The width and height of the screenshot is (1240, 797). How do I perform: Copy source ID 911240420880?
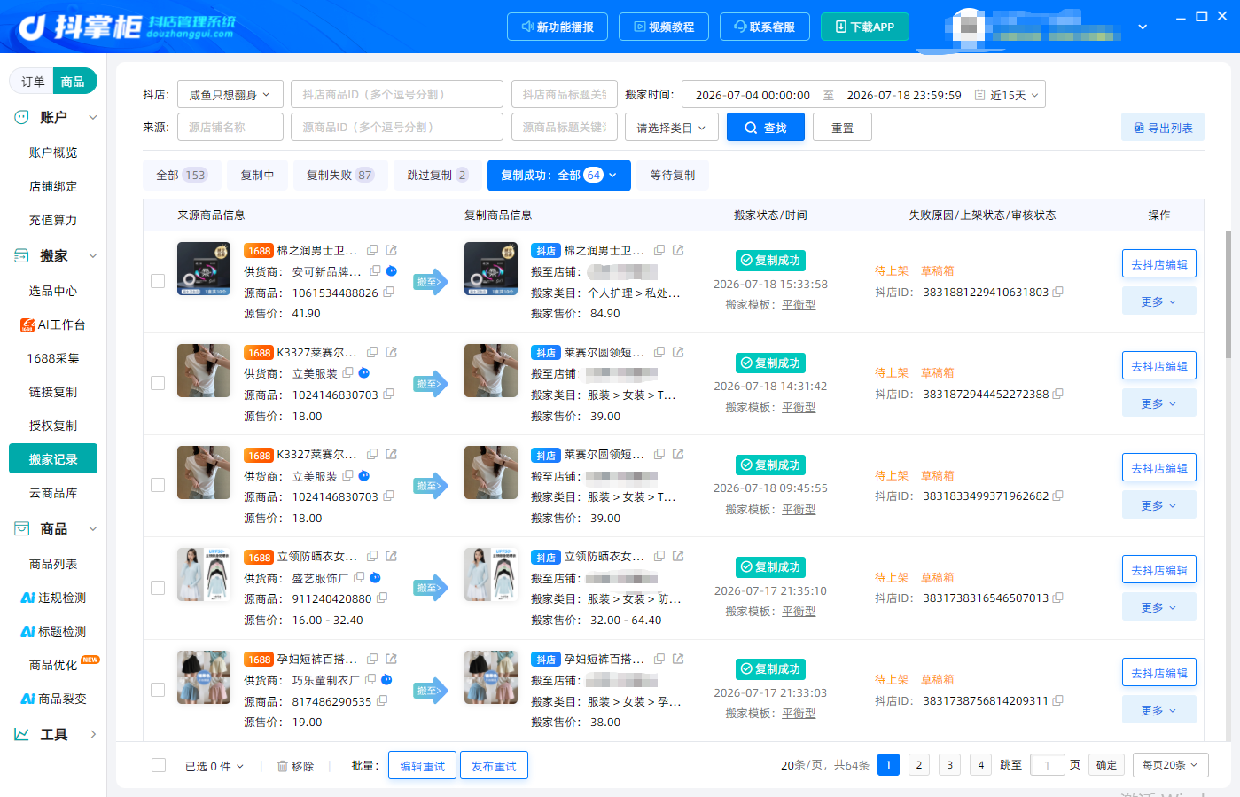tap(382, 598)
